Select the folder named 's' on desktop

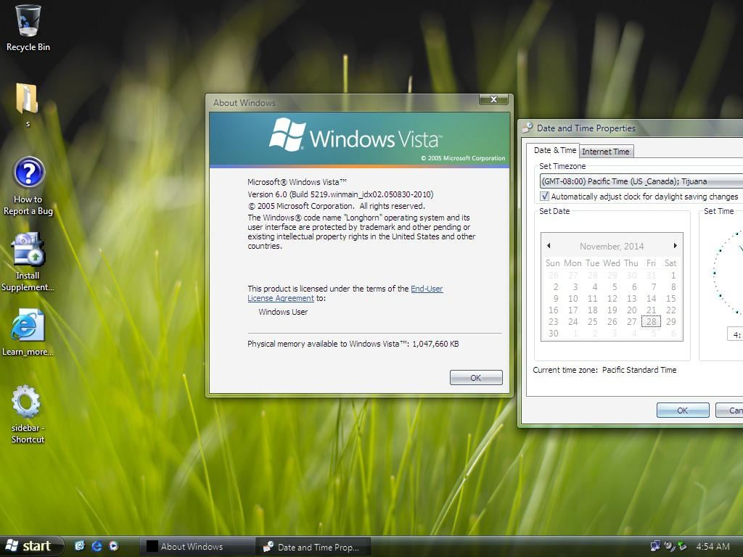pyautogui.click(x=27, y=104)
